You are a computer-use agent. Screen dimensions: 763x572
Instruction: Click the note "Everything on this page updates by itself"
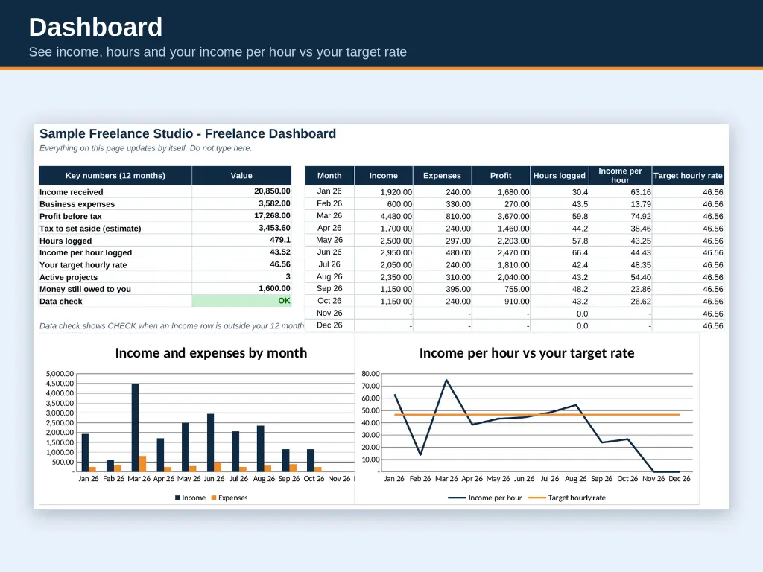[145, 148]
